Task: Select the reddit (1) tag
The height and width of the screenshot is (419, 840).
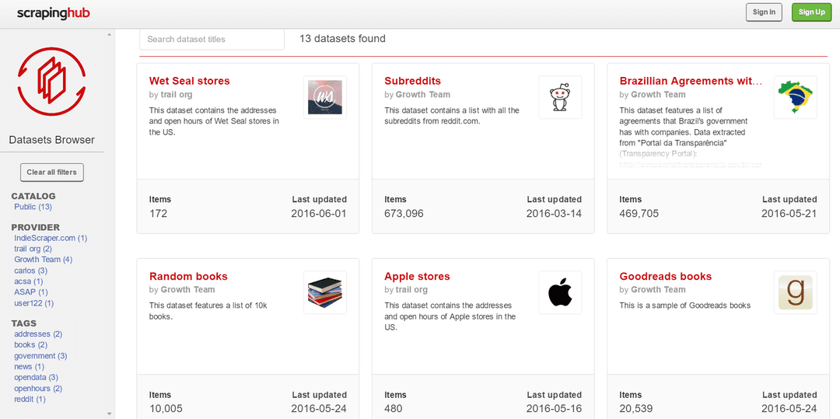Action: (x=30, y=400)
